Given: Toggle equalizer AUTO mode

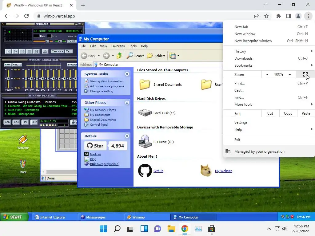Looking at the screenshot, I should 17,65.
